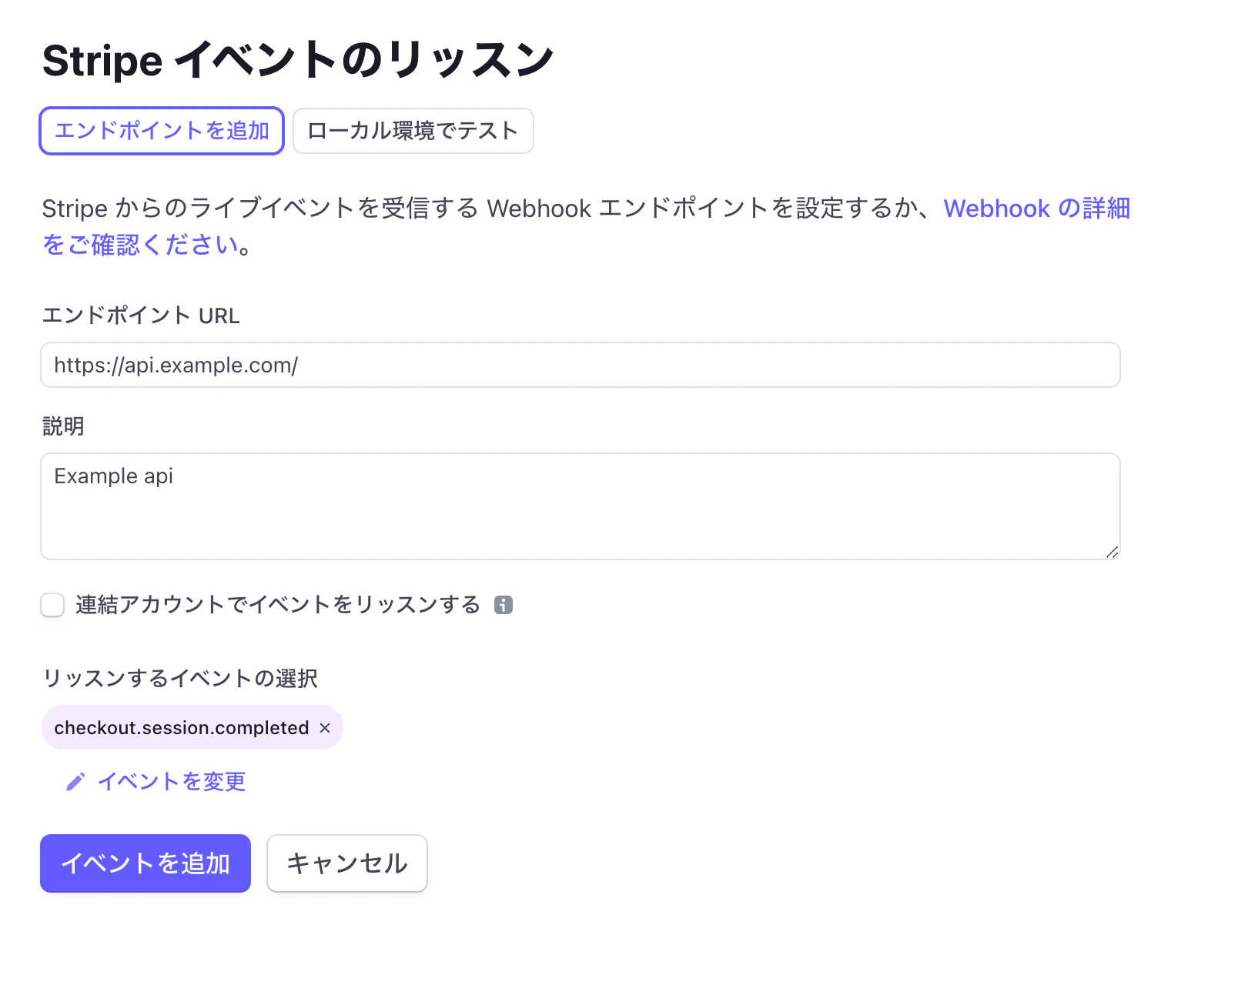The image size is (1238, 985).
Task: Switch to ローカル環境でテスト tab
Action: coord(413,131)
